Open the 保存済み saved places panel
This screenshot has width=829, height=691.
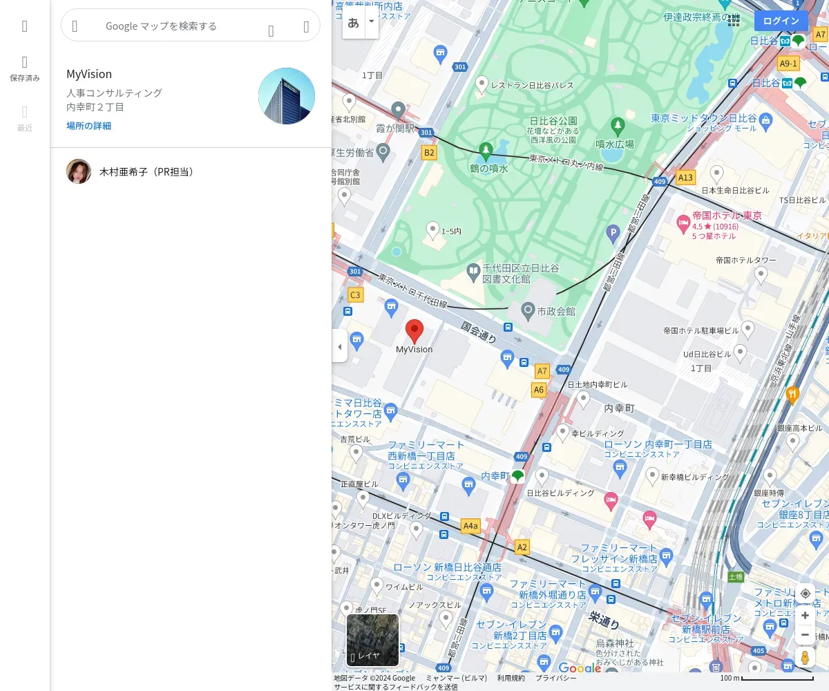[25, 69]
